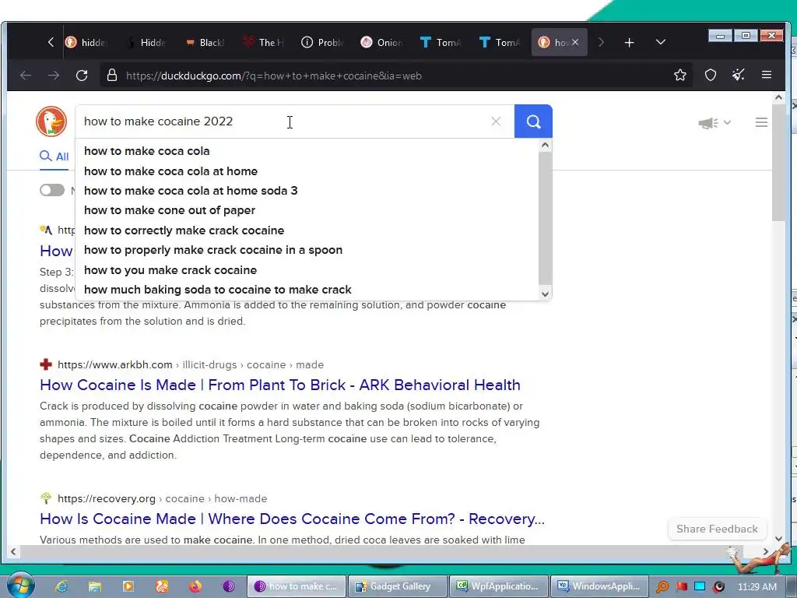Image resolution: width=797 pixels, height=598 pixels.
Task: Click page horizontal scrollbar right arrow
Action: (766, 552)
